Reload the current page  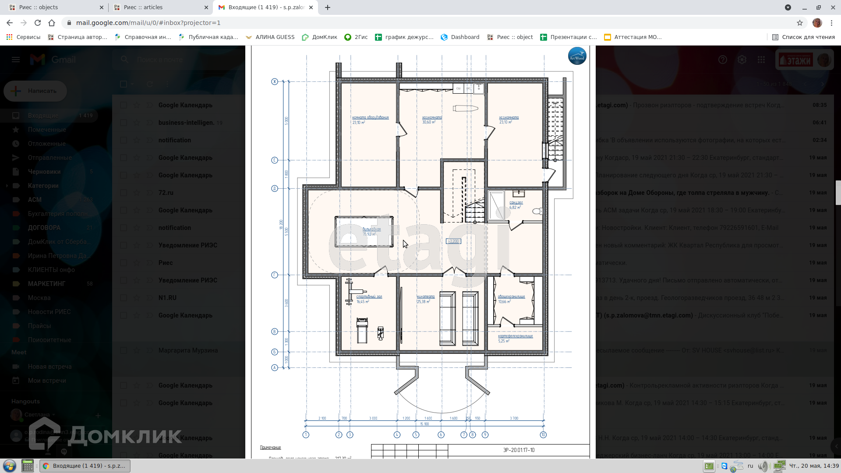[38, 23]
